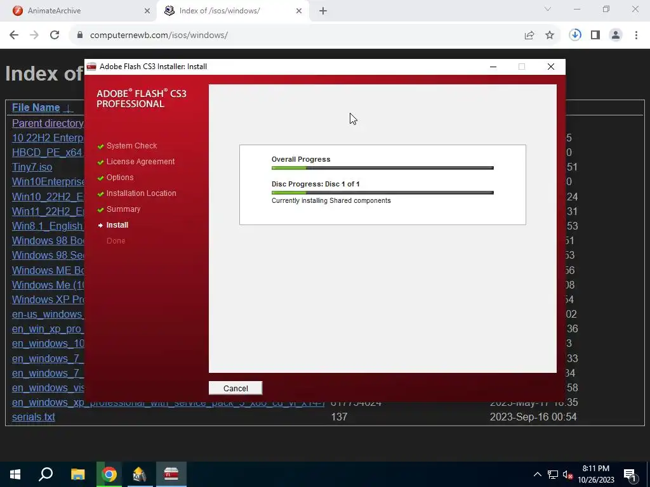Minimize the Adobe Flash CS3 Installer window
The image size is (650, 487).
click(493, 67)
